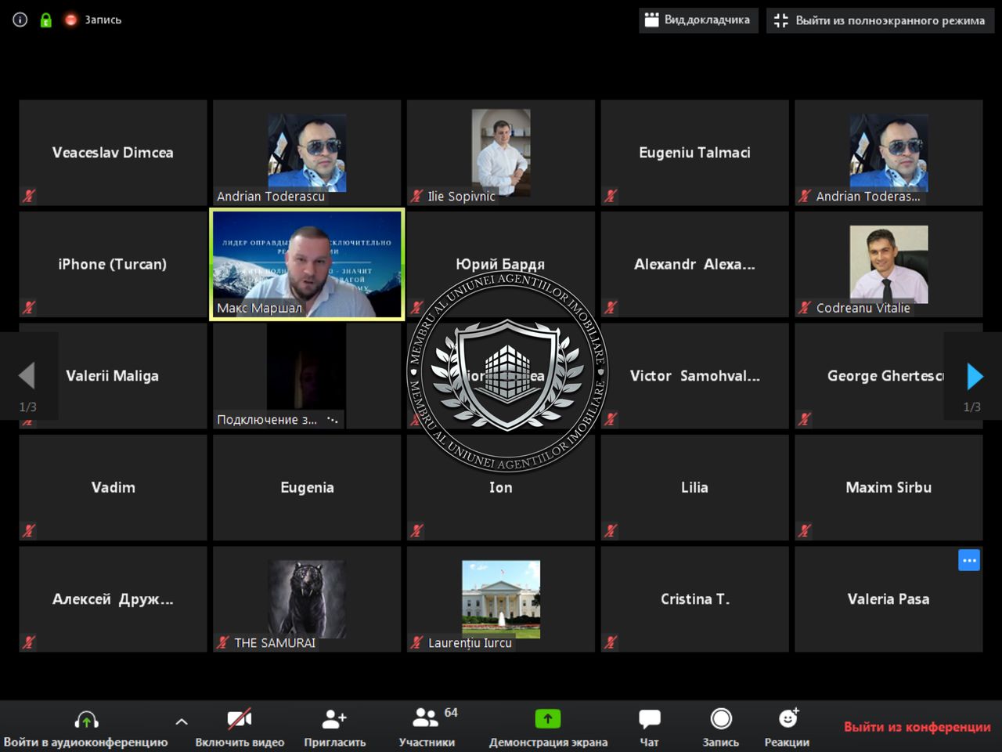Open Invite (Пригласить) icon
The image size is (1002, 752).
tap(334, 718)
